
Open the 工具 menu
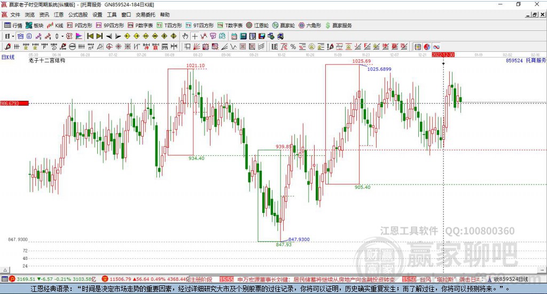(x=112, y=14)
